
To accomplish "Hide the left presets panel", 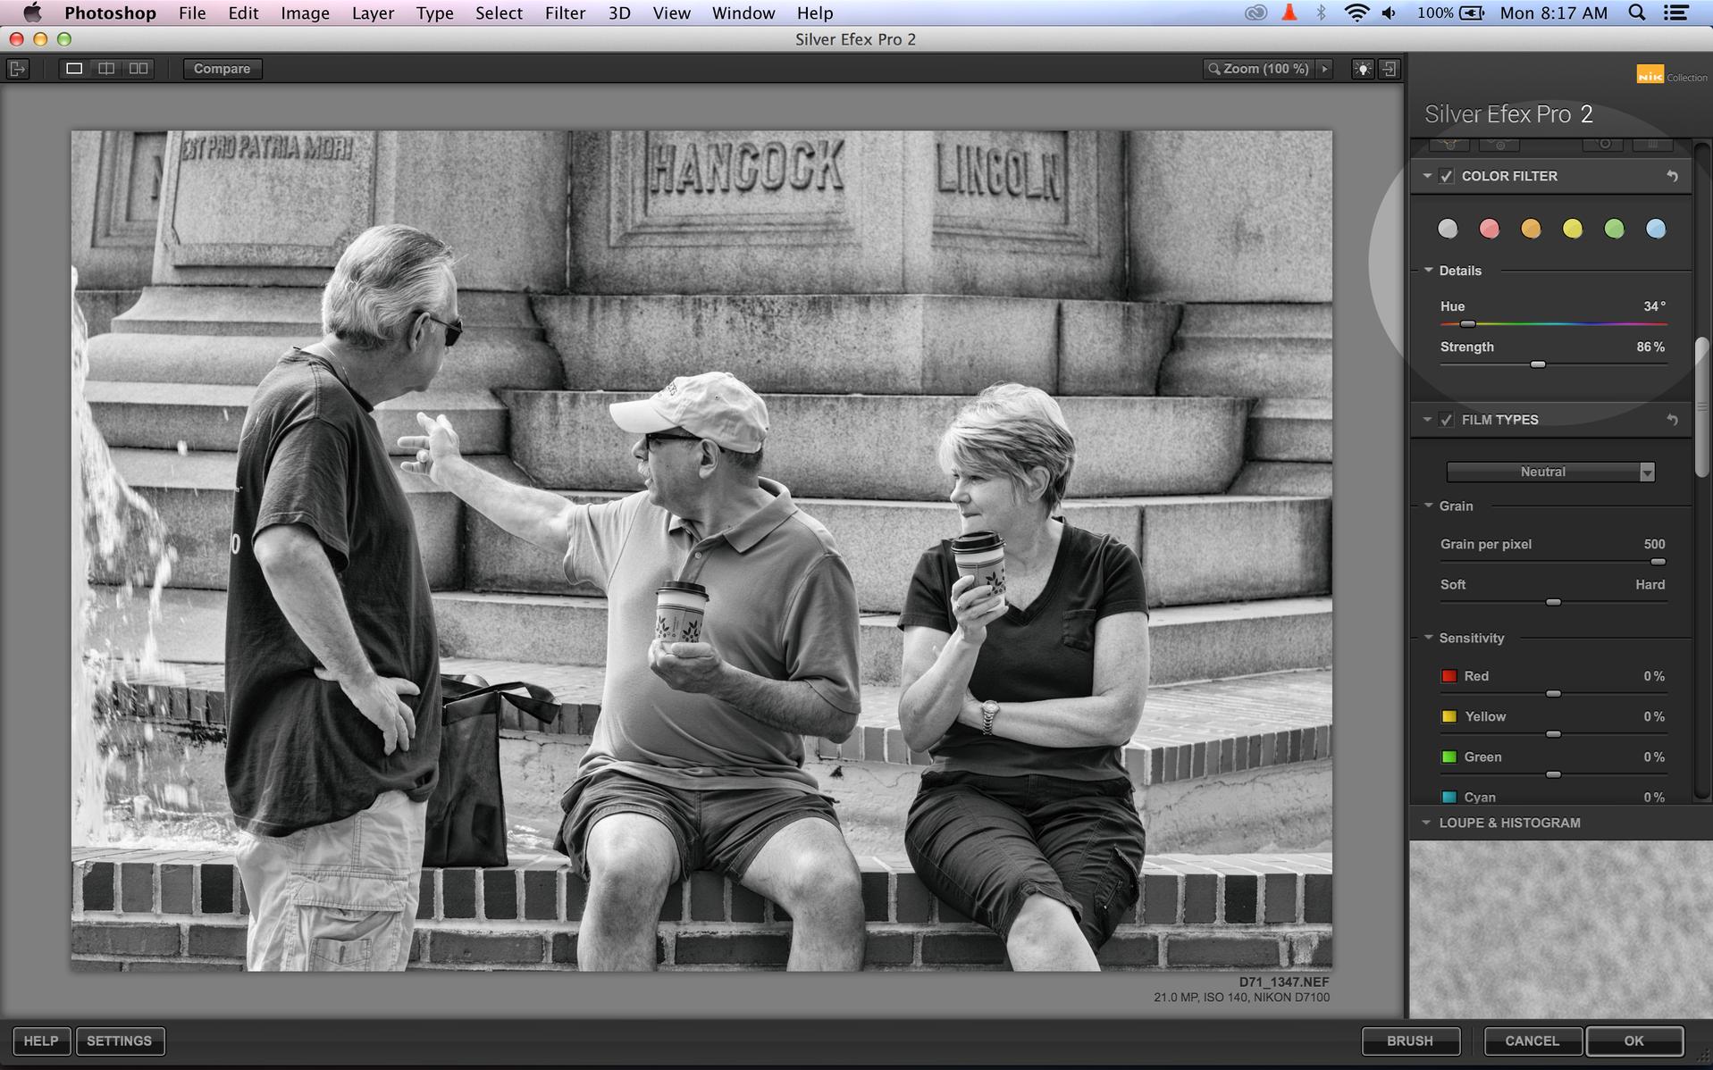I will coord(18,69).
